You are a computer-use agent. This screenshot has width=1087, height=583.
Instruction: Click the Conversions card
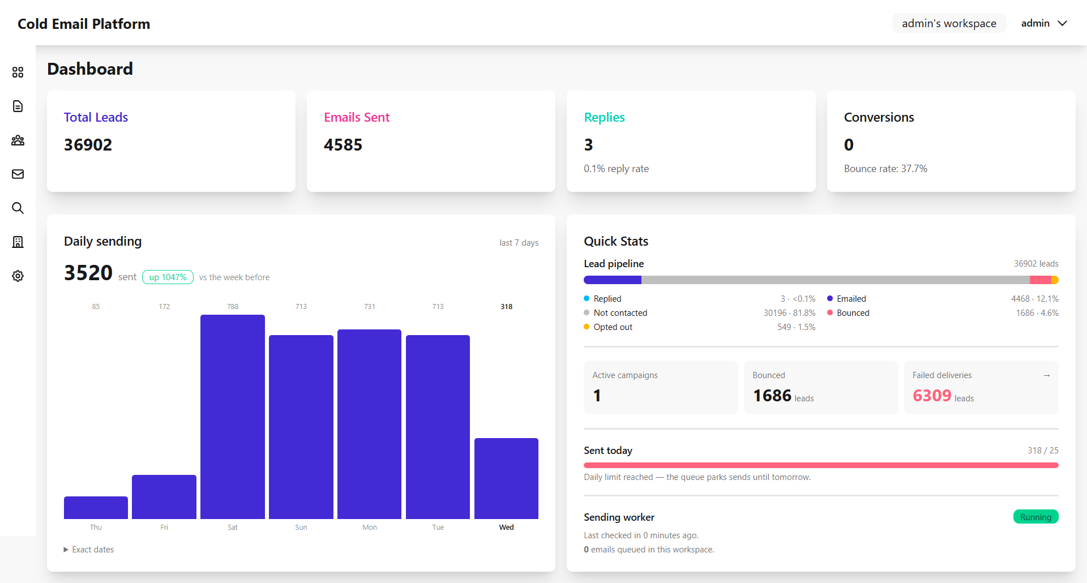pyautogui.click(x=951, y=141)
